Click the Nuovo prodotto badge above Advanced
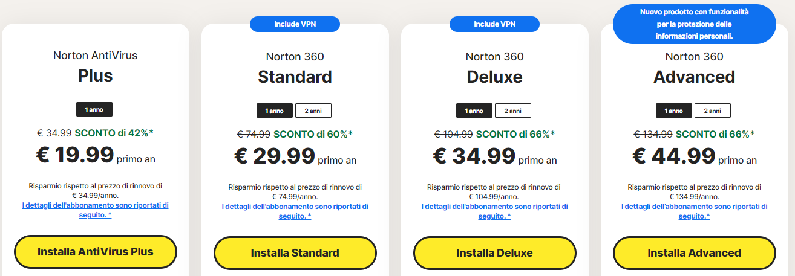This screenshot has height=276, width=795. 695,24
